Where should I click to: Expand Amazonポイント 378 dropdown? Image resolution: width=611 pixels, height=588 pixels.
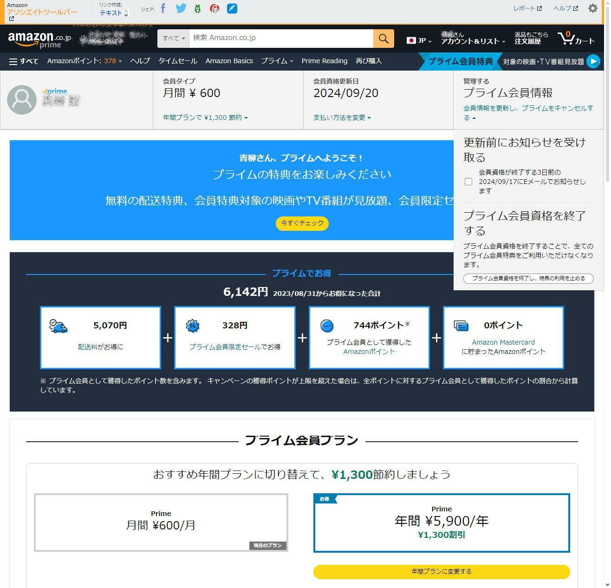point(84,61)
